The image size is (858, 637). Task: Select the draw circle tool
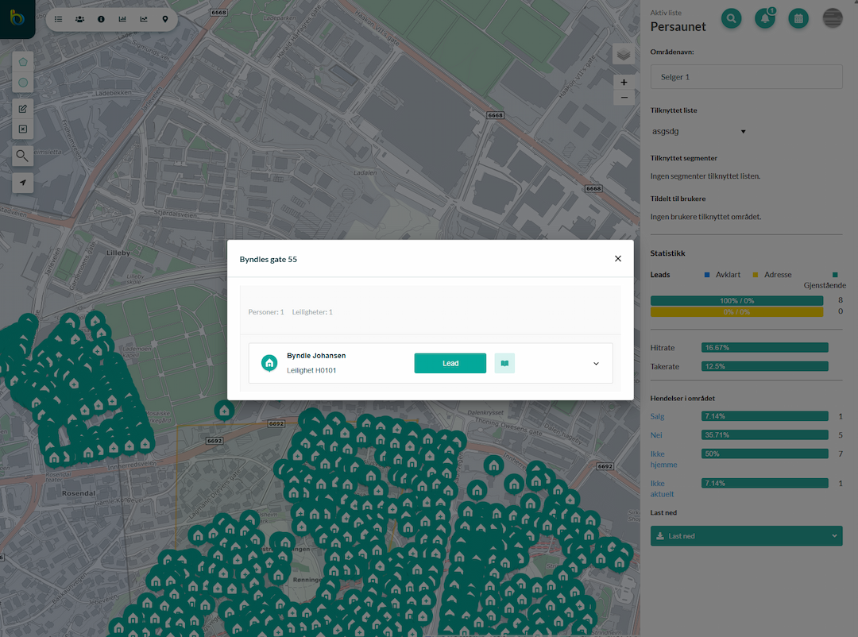click(23, 83)
